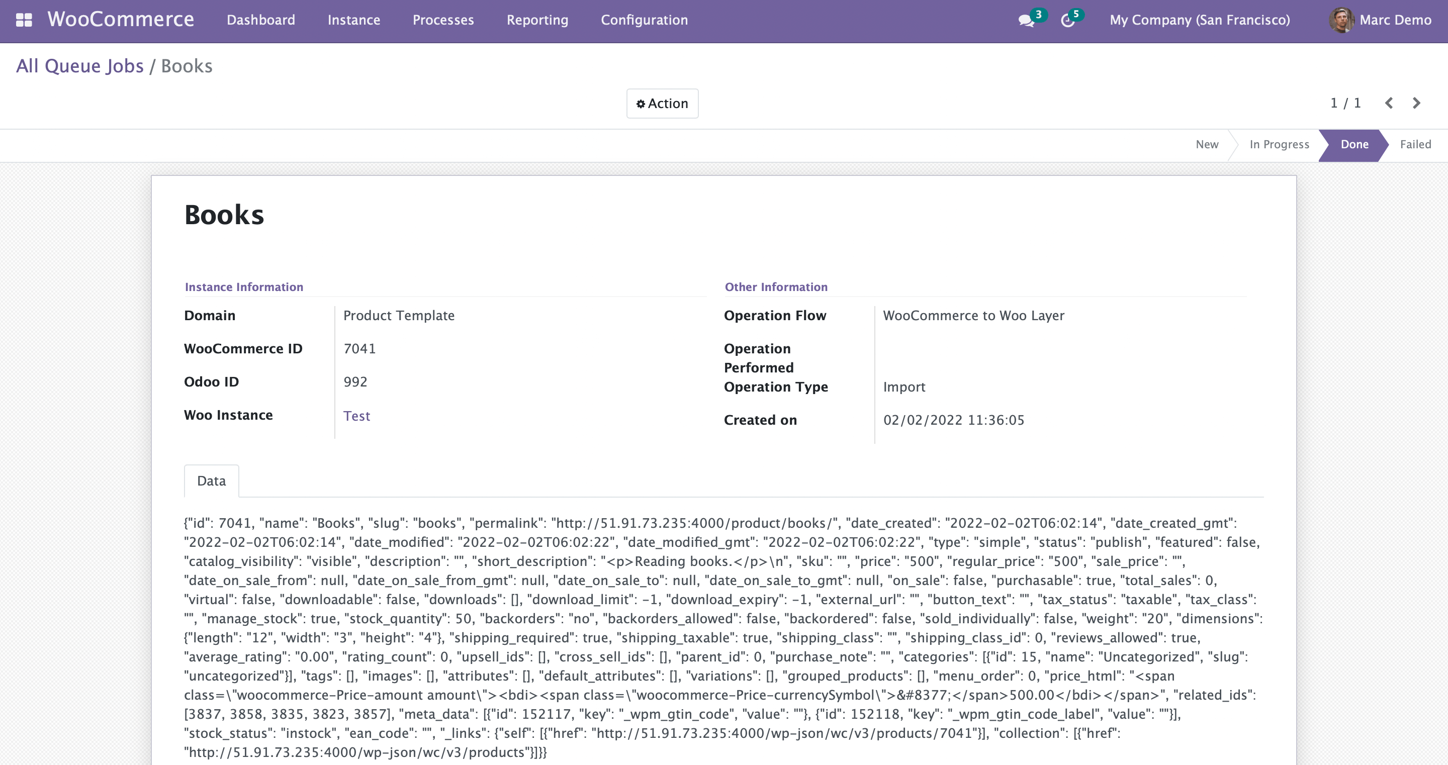Set the status to In Progress
The image size is (1448, 765).
tap(1279, 144)
